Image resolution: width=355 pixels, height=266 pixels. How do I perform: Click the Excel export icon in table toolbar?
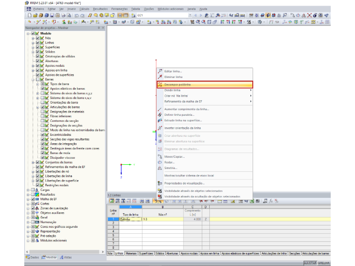pos(252,201)
